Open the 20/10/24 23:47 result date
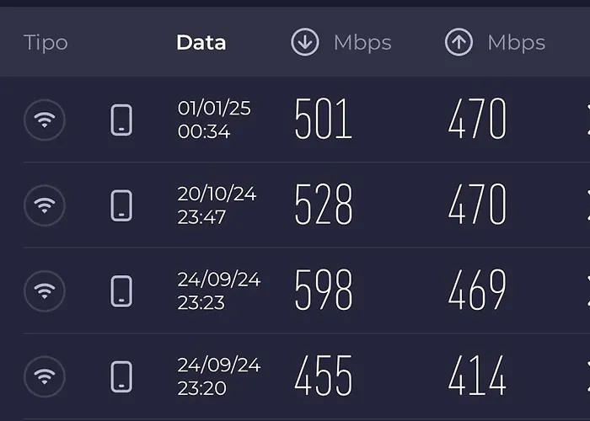Viewport: 590px width, 421px height. point(217,205)
